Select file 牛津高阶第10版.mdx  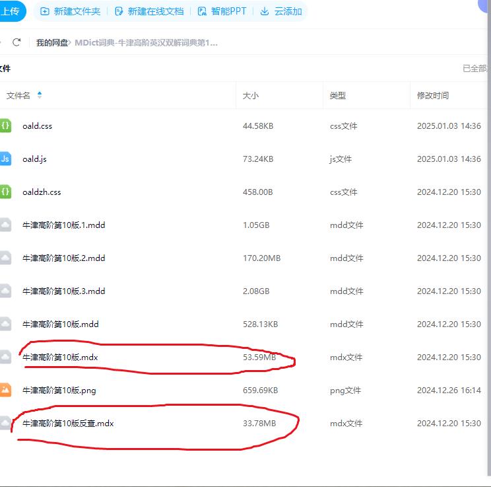(x=60, y=357)
